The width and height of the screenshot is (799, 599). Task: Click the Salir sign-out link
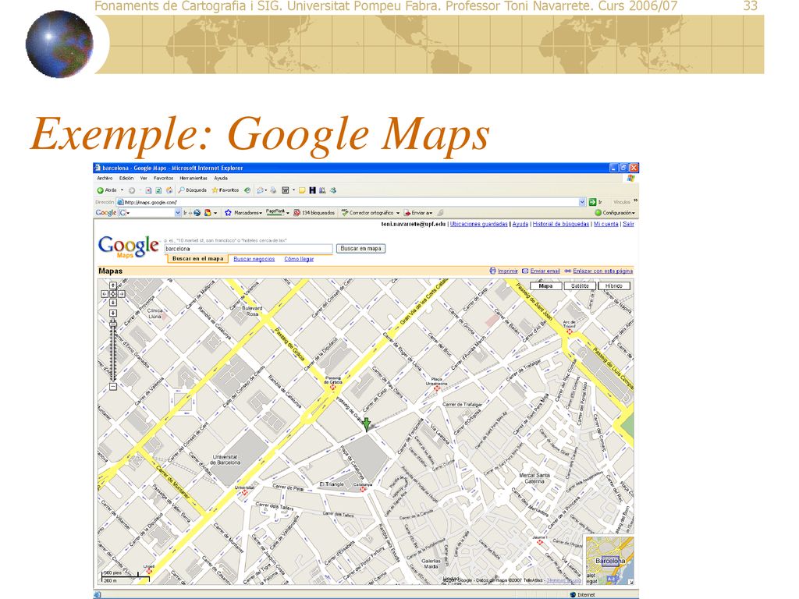[628, 224]
